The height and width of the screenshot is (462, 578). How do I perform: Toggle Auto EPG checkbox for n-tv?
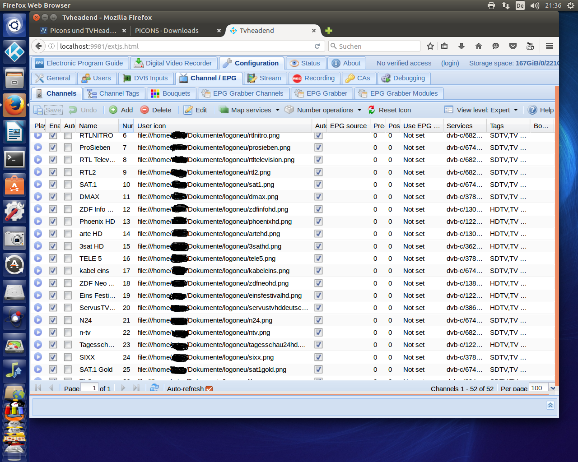[319, 333]
